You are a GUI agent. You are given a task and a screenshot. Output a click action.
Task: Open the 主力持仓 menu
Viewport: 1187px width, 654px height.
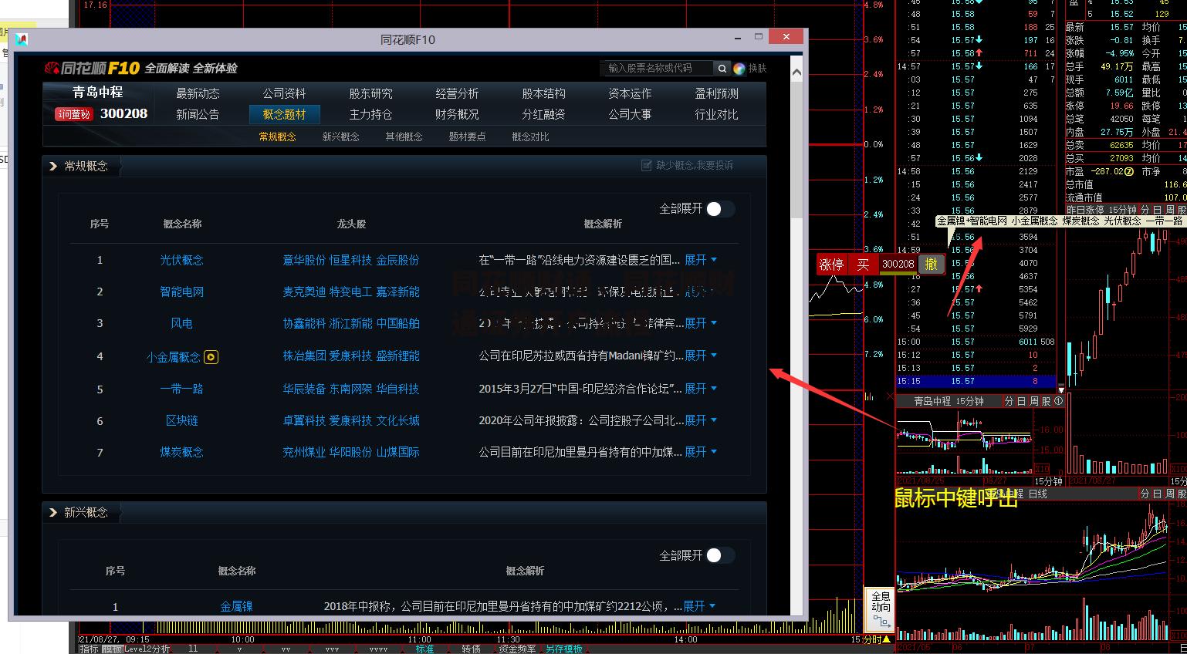[x=370, y=114]
